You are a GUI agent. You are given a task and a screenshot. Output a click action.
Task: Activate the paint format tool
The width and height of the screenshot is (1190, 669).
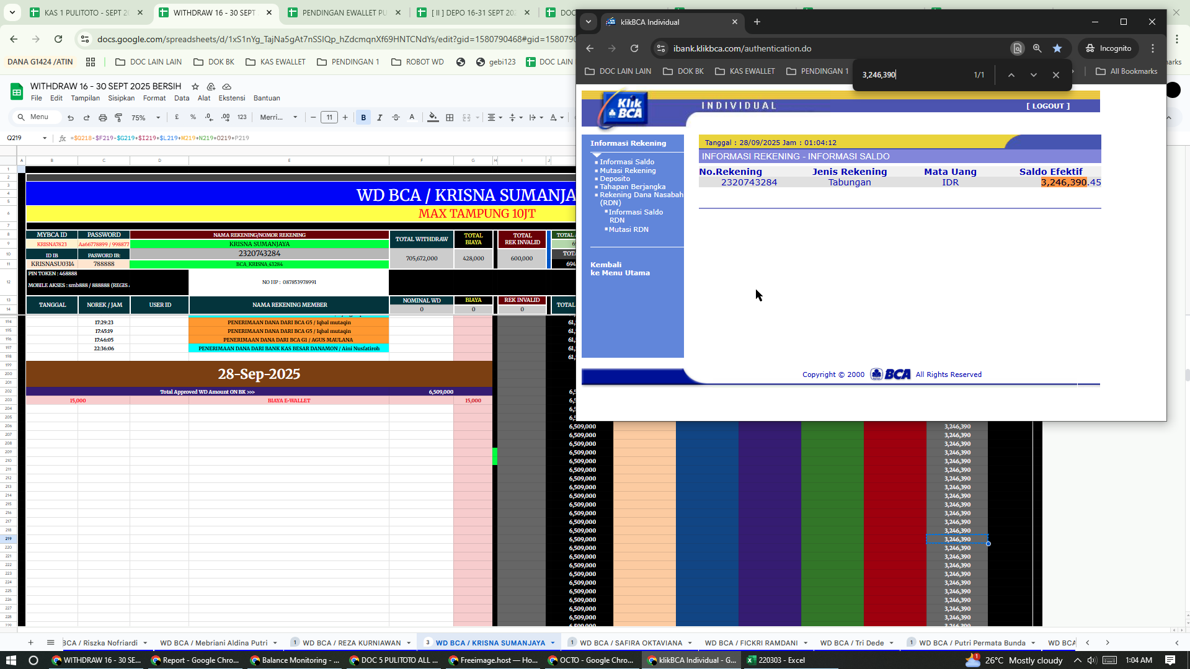pyautogui.click(x=118, y=117)
